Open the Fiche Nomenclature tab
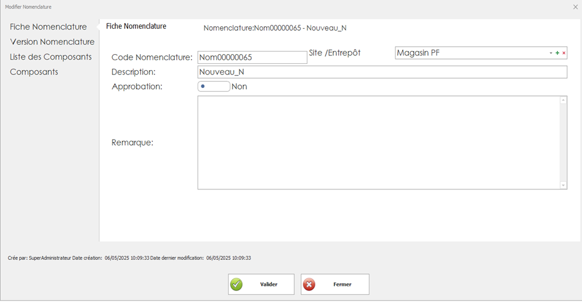582x303 pixels. [x=48, y=27]
